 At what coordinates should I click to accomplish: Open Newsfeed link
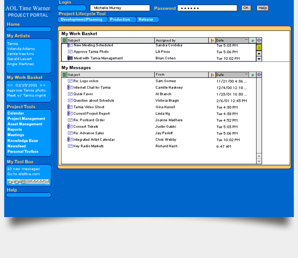(x=17, y=146)
